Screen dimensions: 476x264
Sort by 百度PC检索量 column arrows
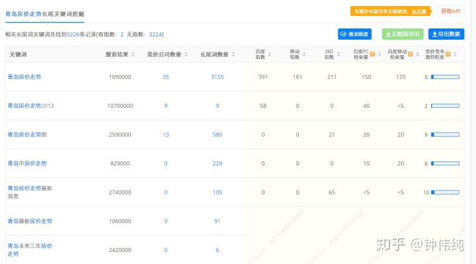(x=379, y=54)
